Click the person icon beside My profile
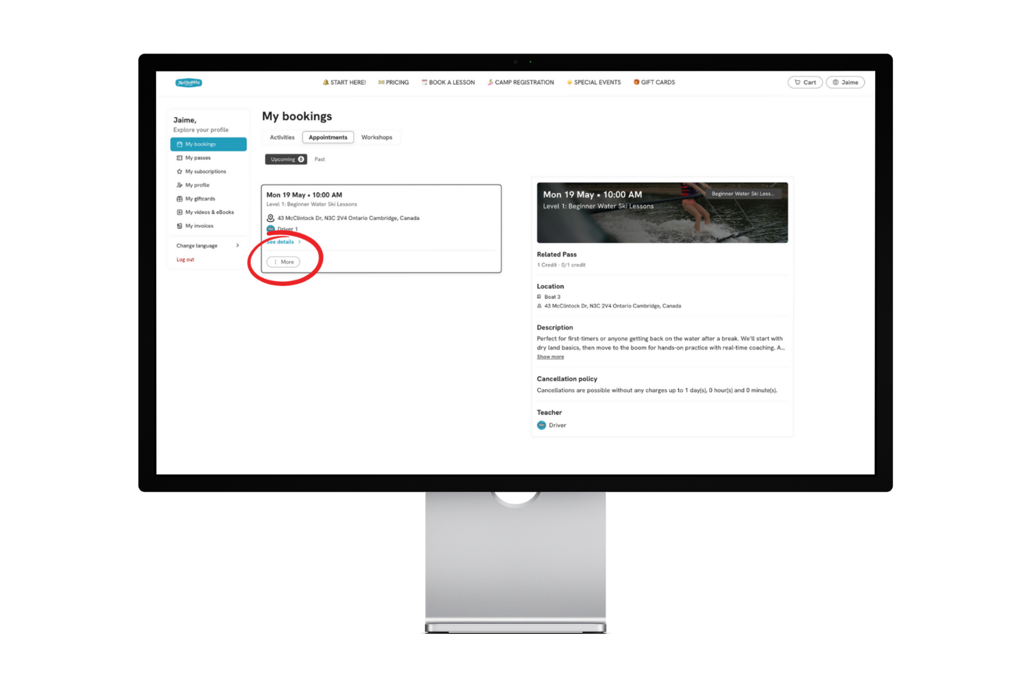 pyautogui.click(x=179, y=185)
